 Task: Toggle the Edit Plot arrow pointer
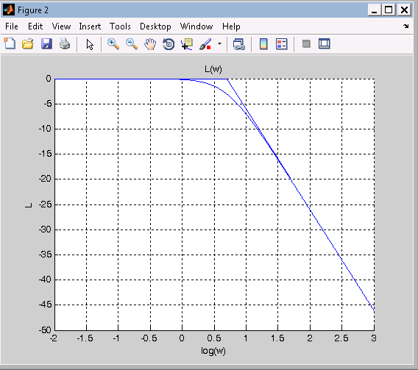[x=90, y=44]
